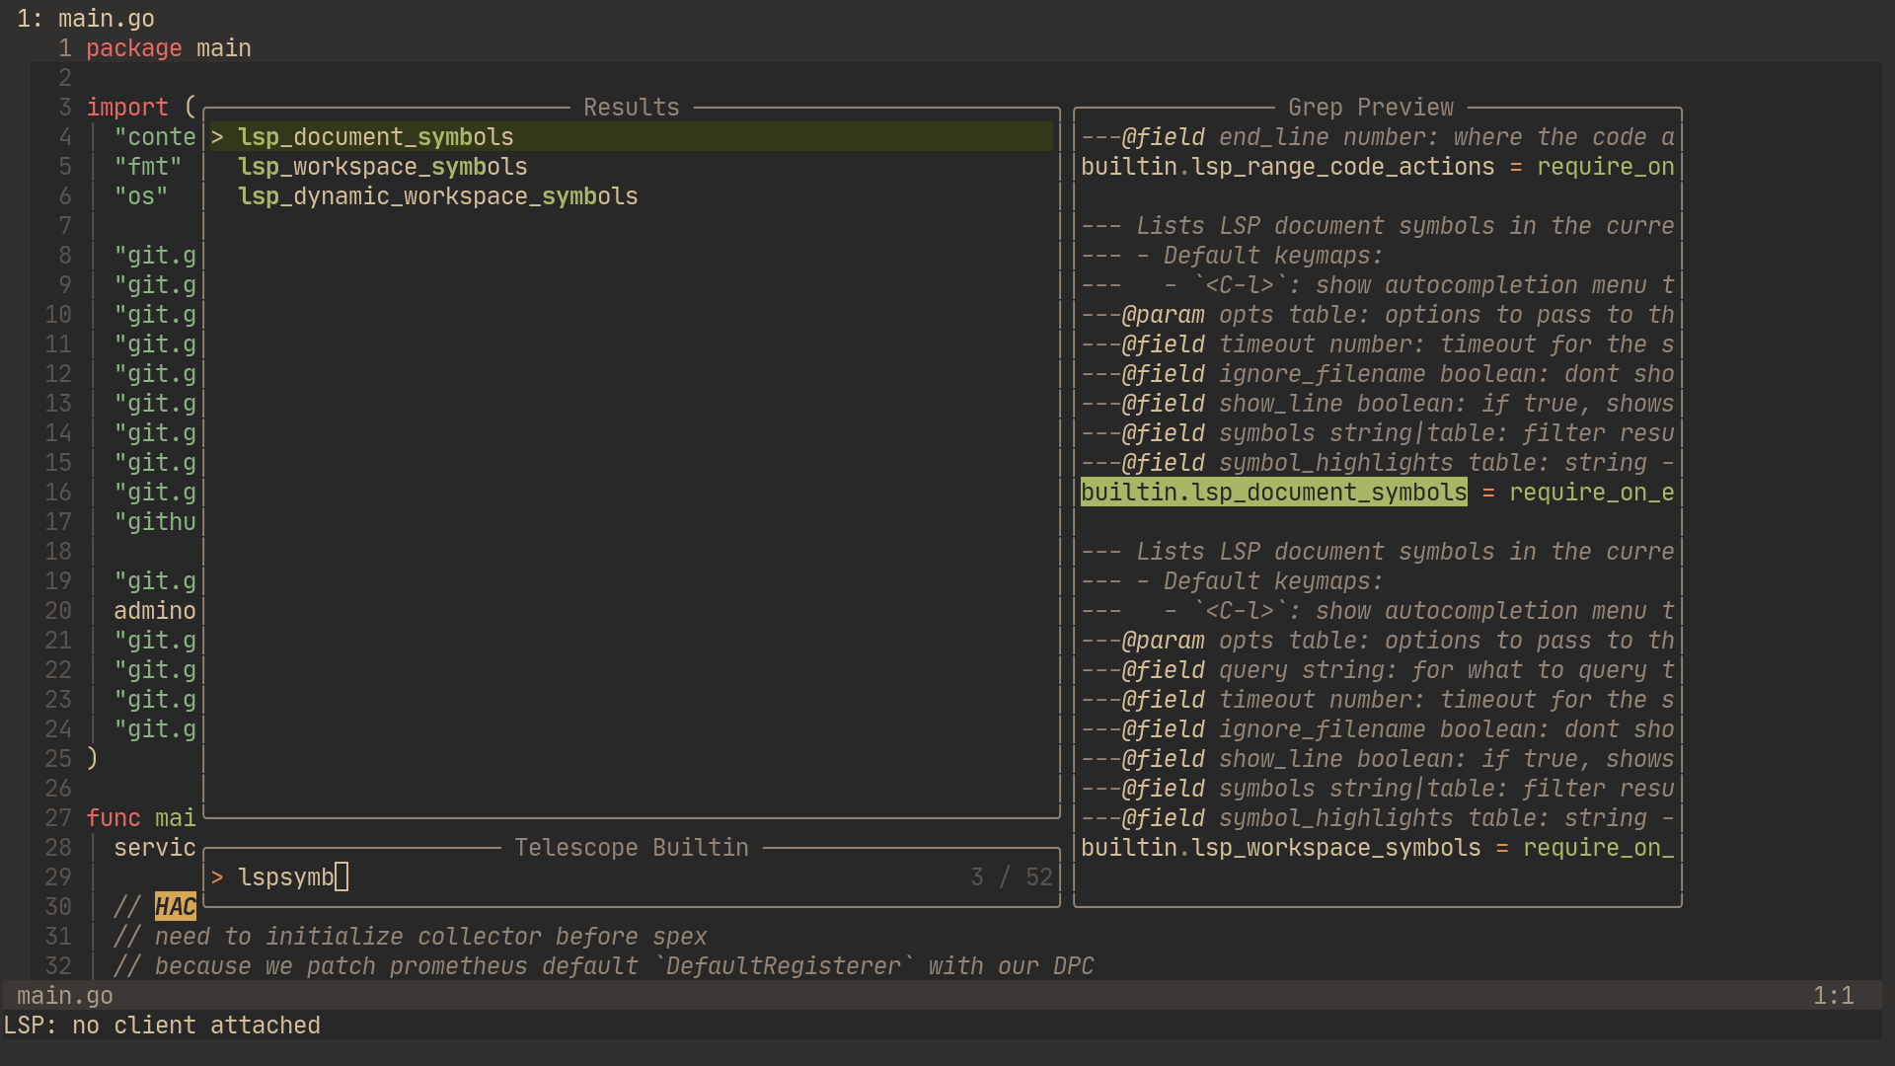Image resolution: width=1895 pixels, height=1066 pixels.
Task: Click the builtin.lsp_workspace_symbols preview line
Action: click(1280, 847)
